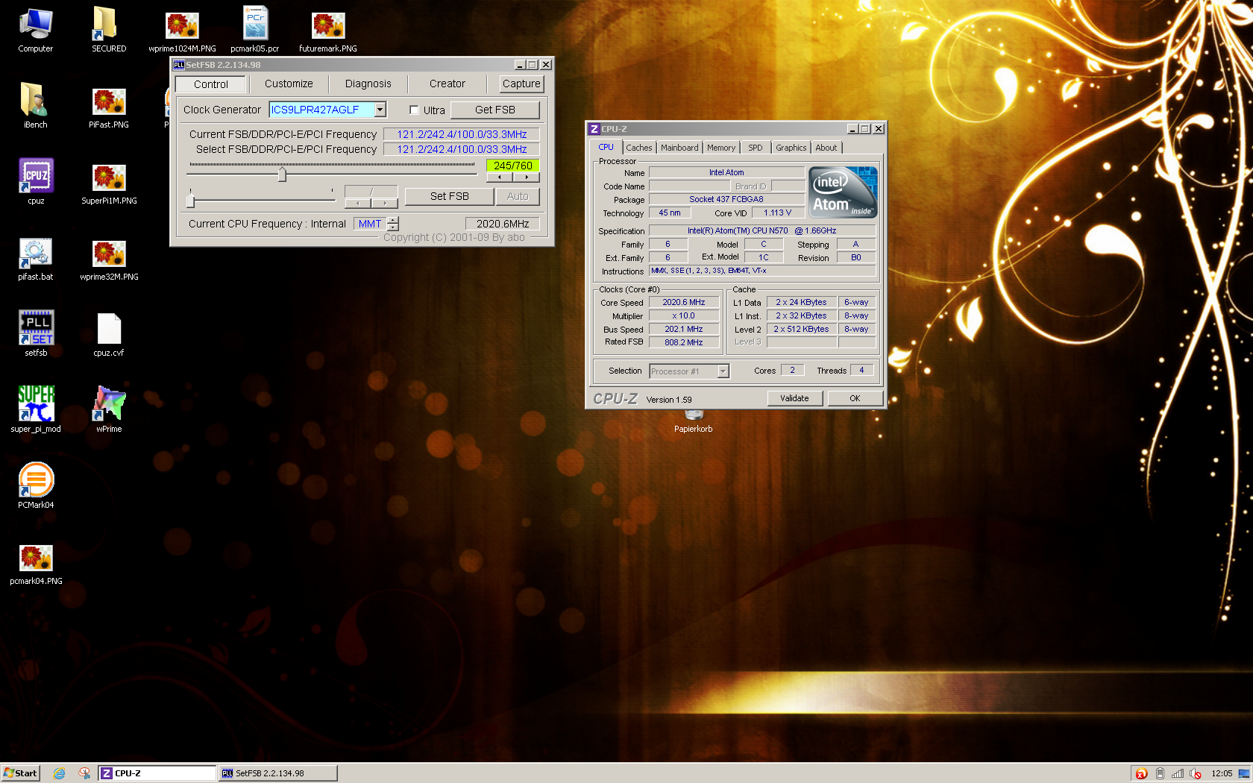The image size is (1253, 783).
Task: Open CPU-Z Memory tab
Action: (x=721, y=148)
